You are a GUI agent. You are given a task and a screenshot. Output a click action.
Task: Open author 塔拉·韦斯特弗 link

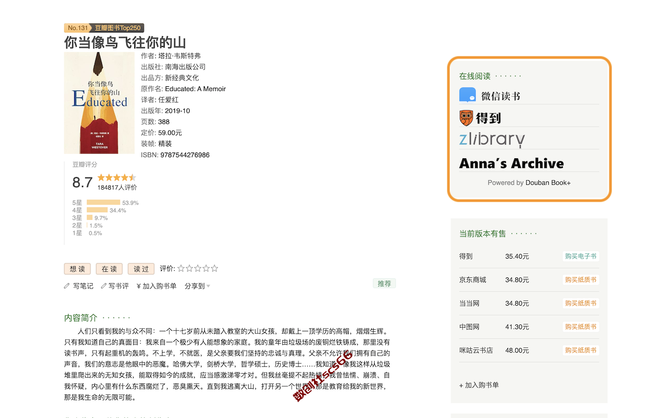point(179,56)
